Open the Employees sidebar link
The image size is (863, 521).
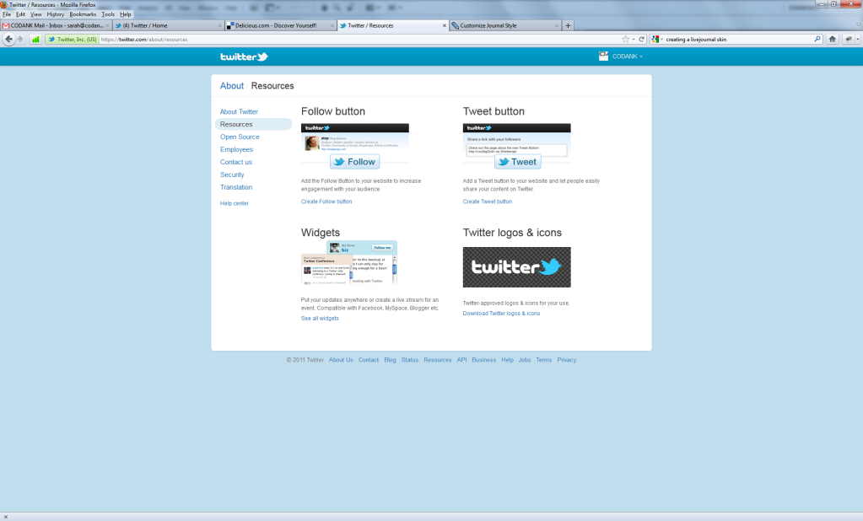[237, 150]
